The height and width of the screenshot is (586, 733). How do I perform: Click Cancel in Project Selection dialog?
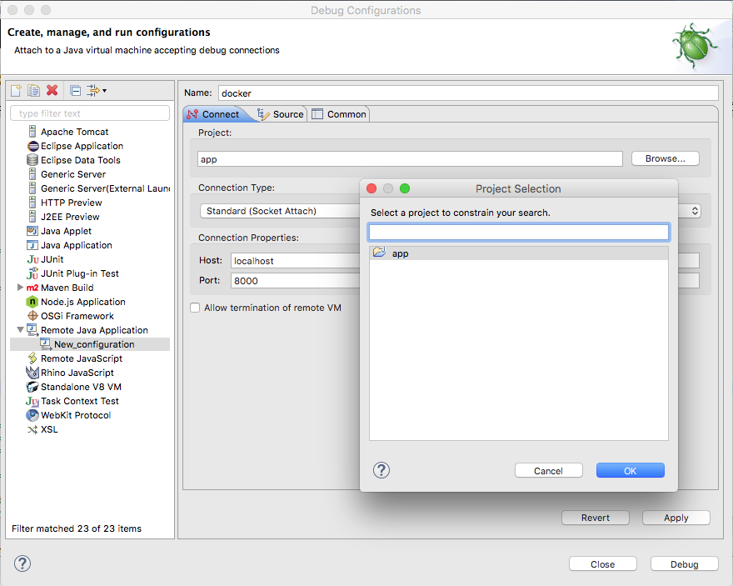(x=548, y=471)
